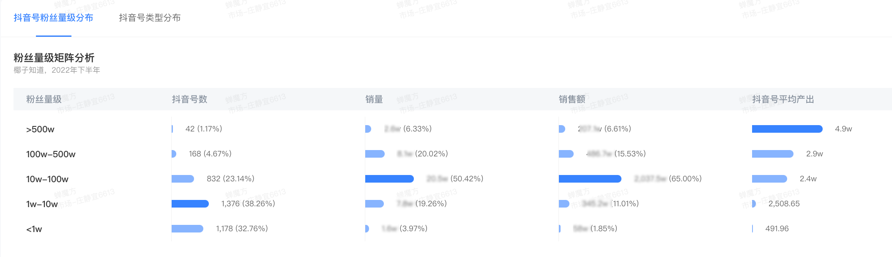Click the 20.02% sales volume bar
This screenshot has width=892, height=257.
coord(375,154)
